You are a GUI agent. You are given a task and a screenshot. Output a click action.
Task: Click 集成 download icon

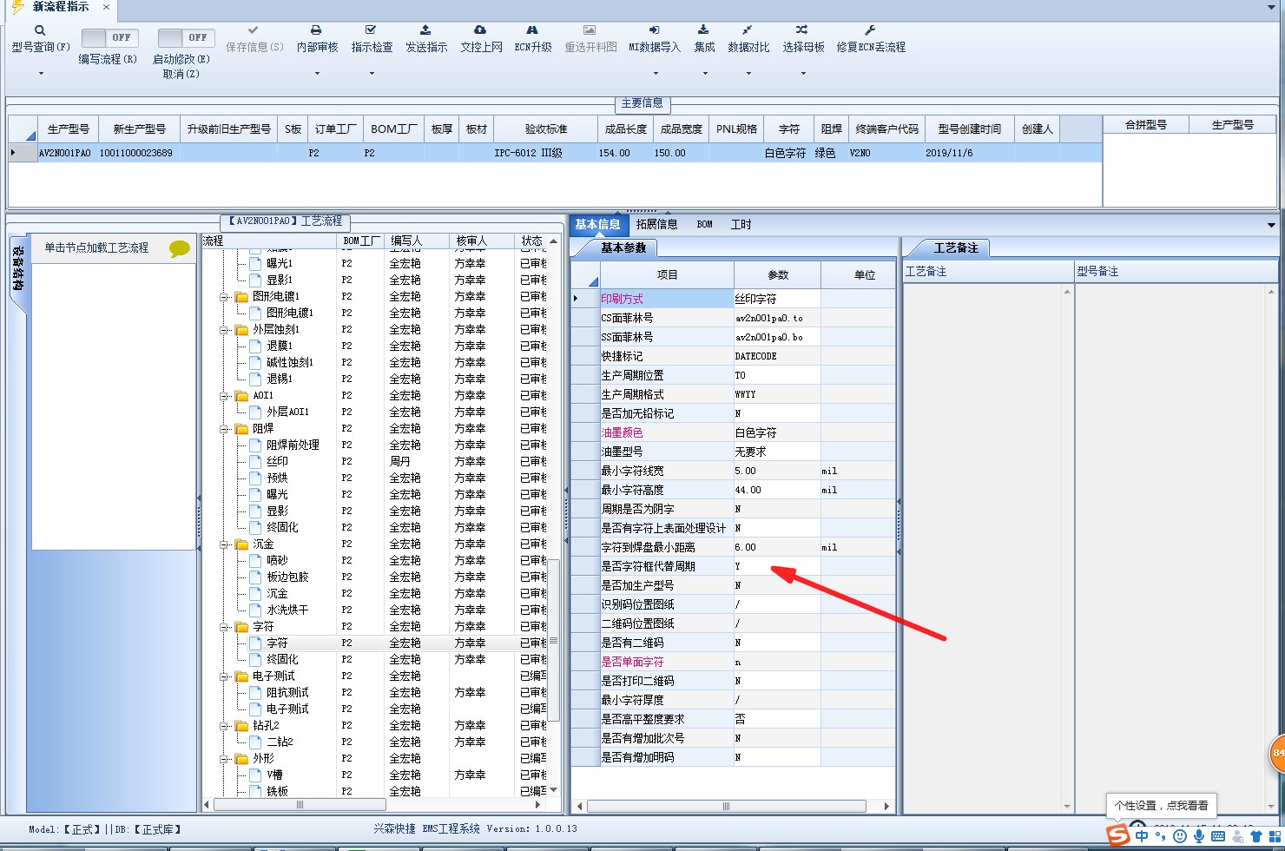(x=704, y=30)
